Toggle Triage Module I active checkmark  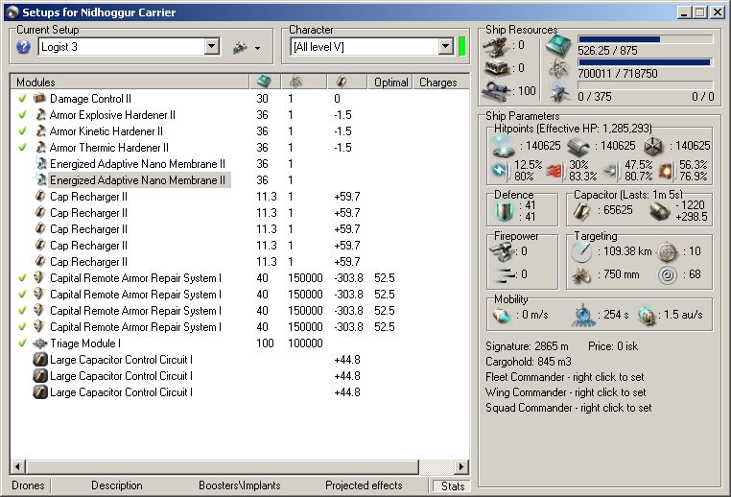[22, 343]
